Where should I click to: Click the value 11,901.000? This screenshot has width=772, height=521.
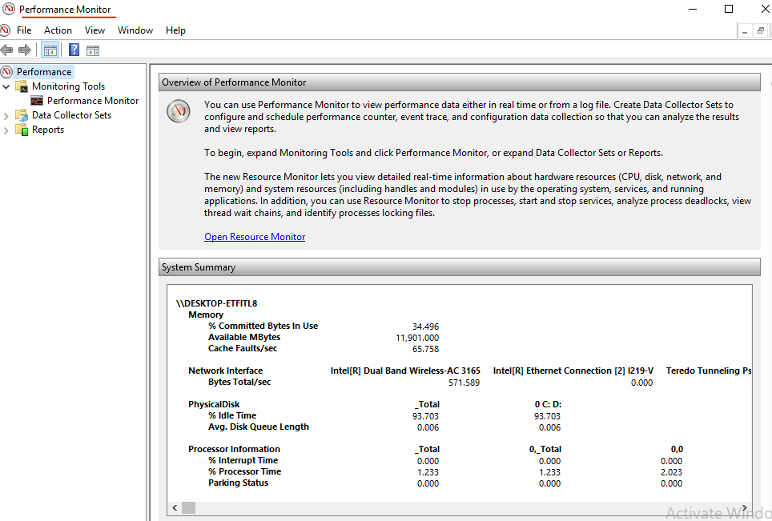click(x=417, y=338)
